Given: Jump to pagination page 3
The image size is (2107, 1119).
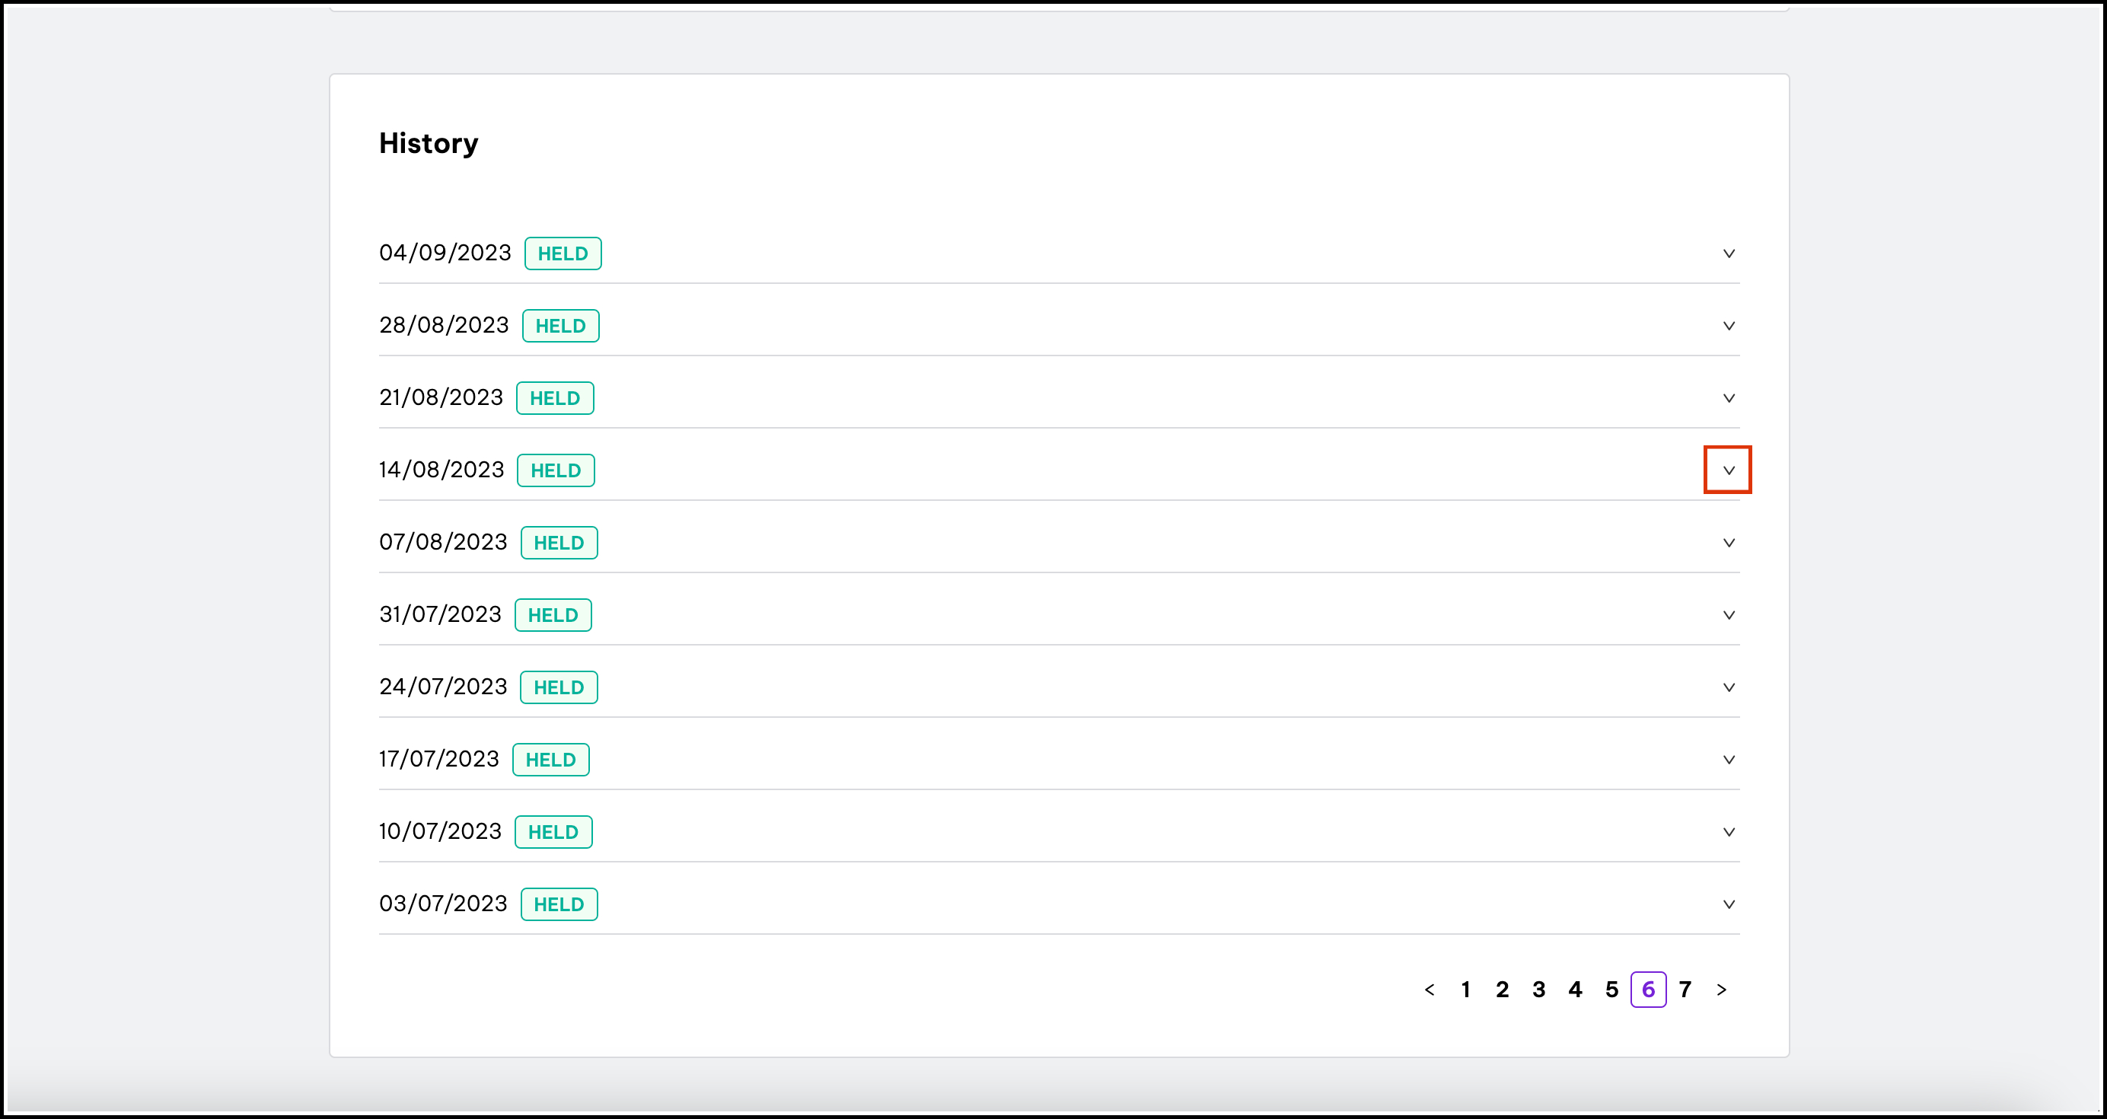Looking at the screenshot, I should [x=1538, y=990].
